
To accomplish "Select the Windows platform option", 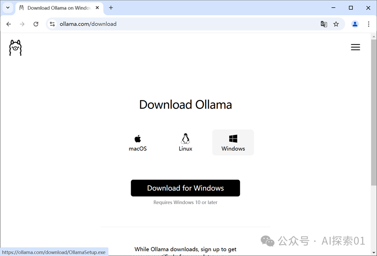I will [x=233, y=142].
